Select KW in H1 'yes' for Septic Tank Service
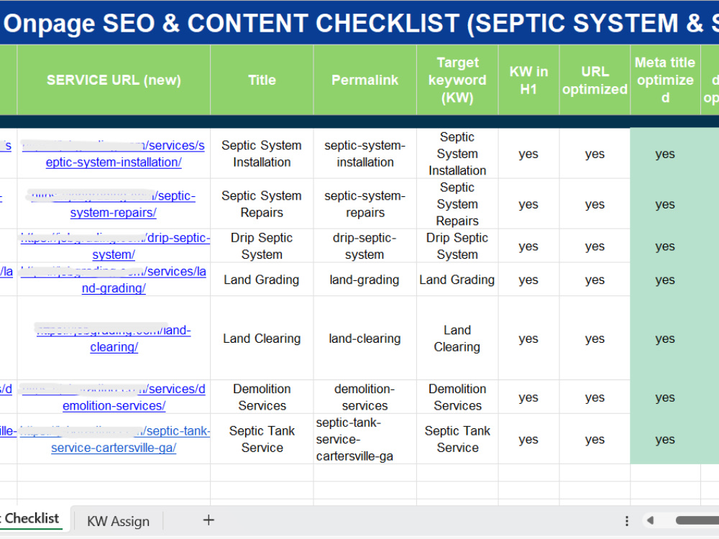Viewport: 719px width, 539px height. [528, 439]
